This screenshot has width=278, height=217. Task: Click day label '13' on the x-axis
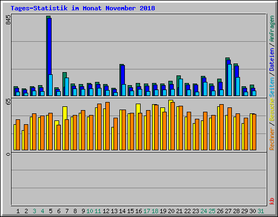pos(114,211)
